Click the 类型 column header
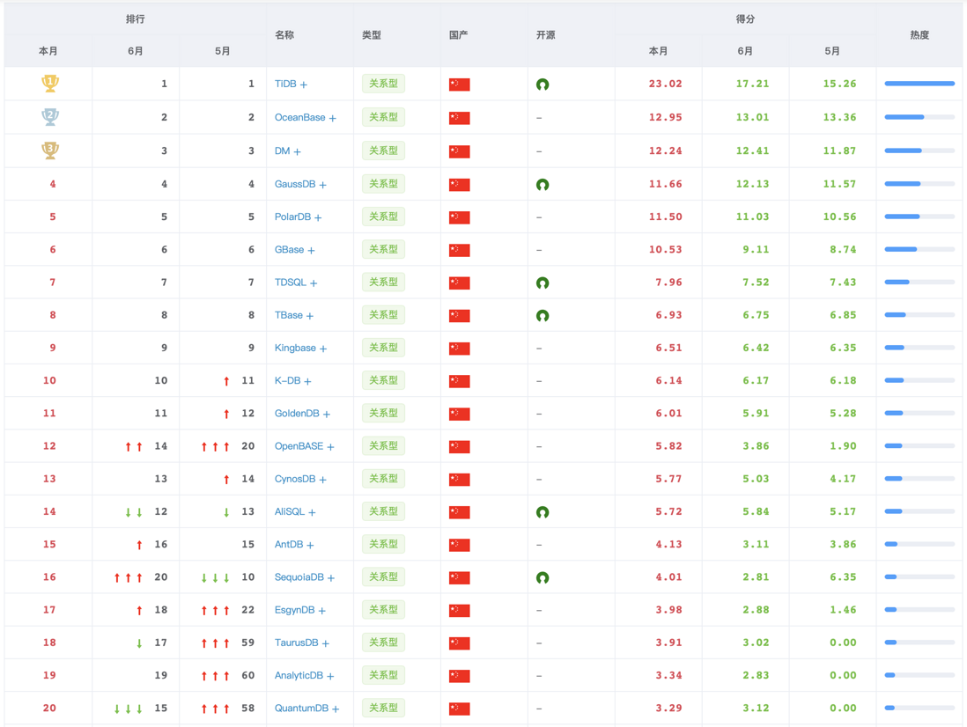 [372, 35]
